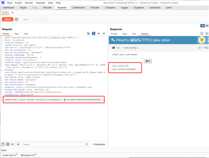
Task: Open the history dropdown beside the forward arrow
Action: click(x=47, y=19)
